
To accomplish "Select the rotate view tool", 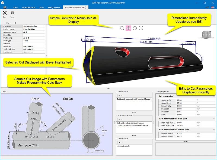I will [135, 28].
